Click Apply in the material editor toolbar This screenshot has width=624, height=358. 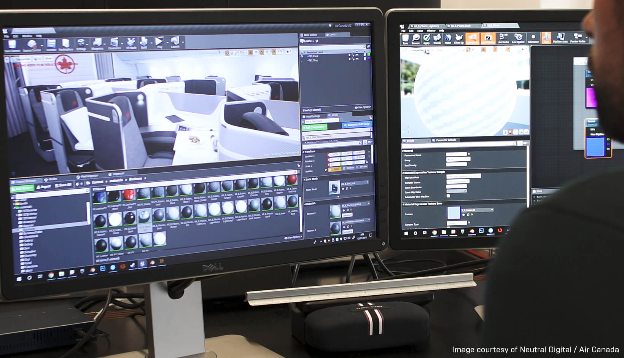pyautogui.click(x=427, y=39)
